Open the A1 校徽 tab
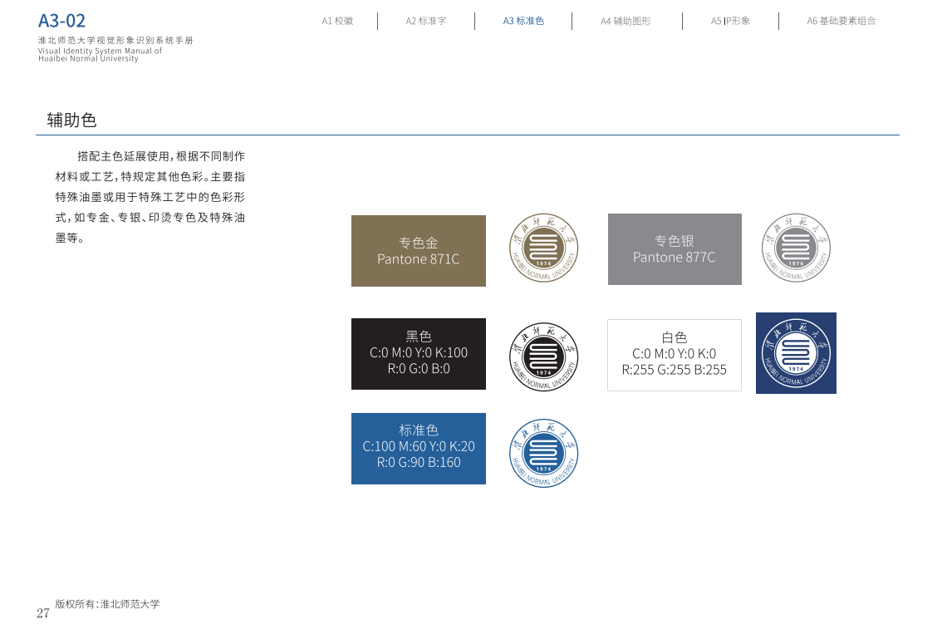 337,21
